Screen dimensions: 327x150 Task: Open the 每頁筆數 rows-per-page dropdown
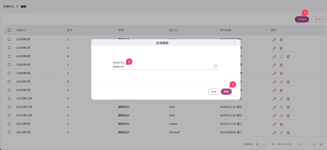[x=261, y=144]
